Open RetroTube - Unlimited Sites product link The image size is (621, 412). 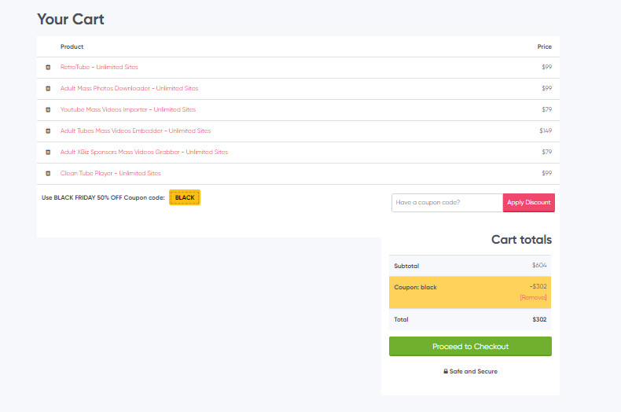click(x=99, y=67)
